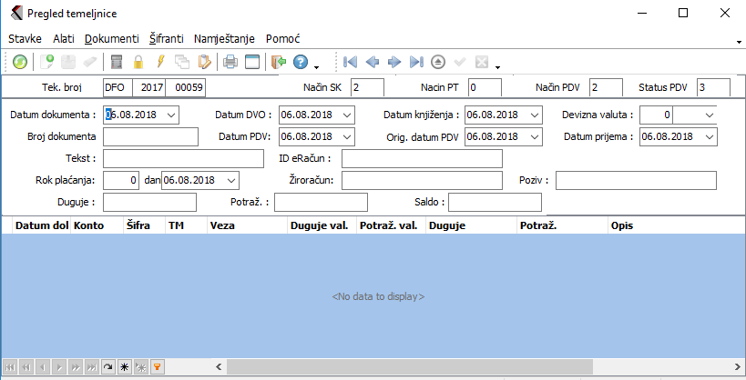The width and height of the screenshot is (746, 380).
Task: Click the Opis column header
Action: (622, 225)
